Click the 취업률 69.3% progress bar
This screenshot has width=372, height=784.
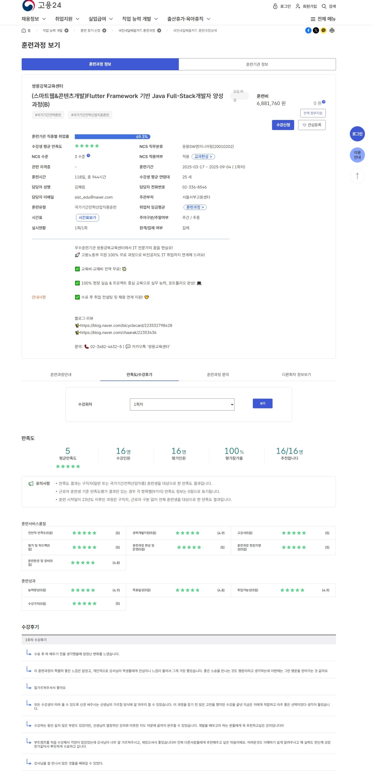tap(112, 137)
